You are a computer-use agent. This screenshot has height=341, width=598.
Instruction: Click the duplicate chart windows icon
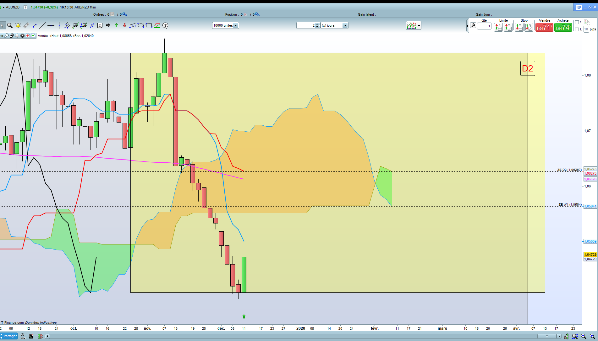click(x=12, y=36)
